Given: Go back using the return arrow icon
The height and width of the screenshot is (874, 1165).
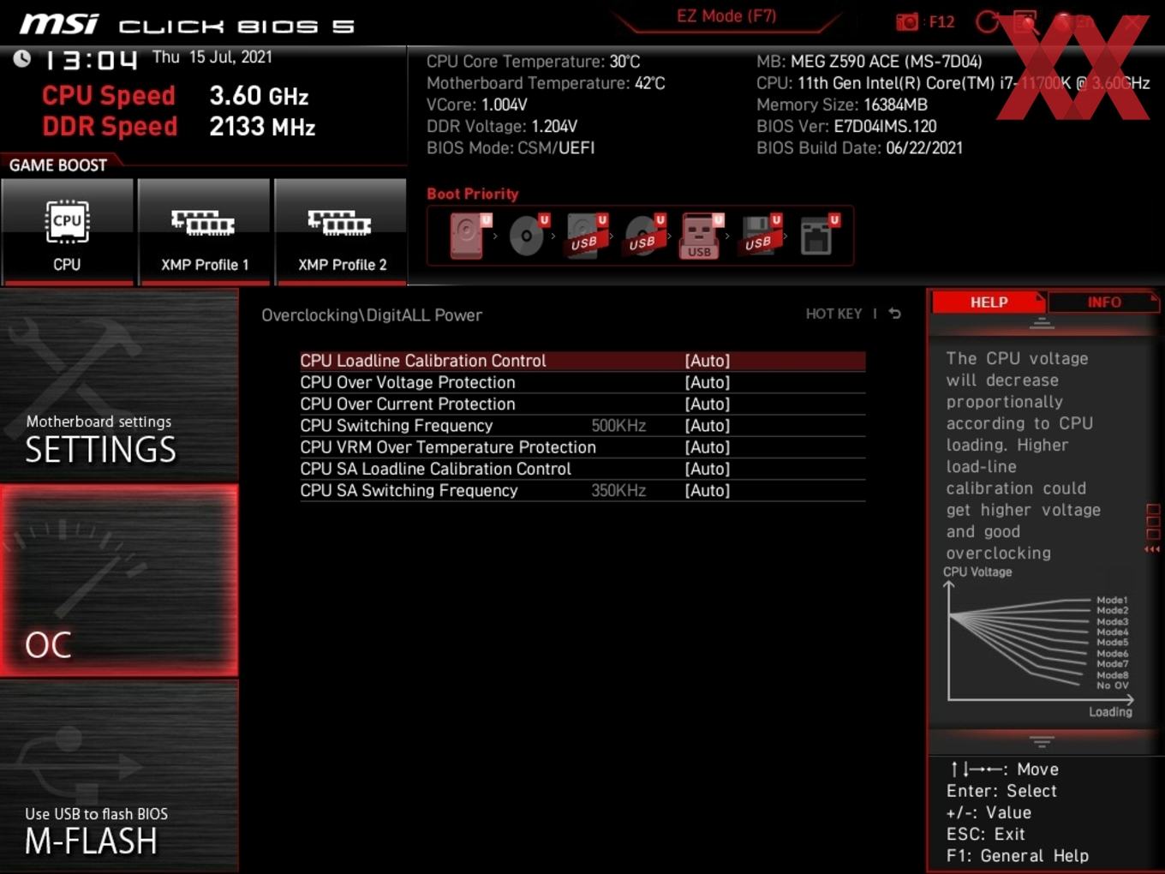Looking at the screenshot, I should pos(895,314).
